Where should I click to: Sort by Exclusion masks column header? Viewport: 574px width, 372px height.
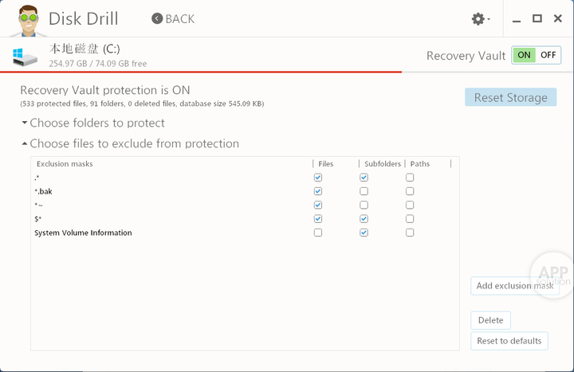(65, 164)
